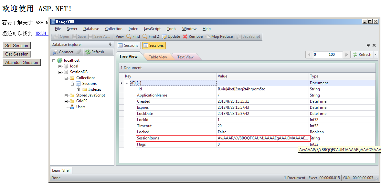Select the SessionDB database node
The height and width of the screenshot is (183, 381).
pyautogui.click(x=79, y=72)
